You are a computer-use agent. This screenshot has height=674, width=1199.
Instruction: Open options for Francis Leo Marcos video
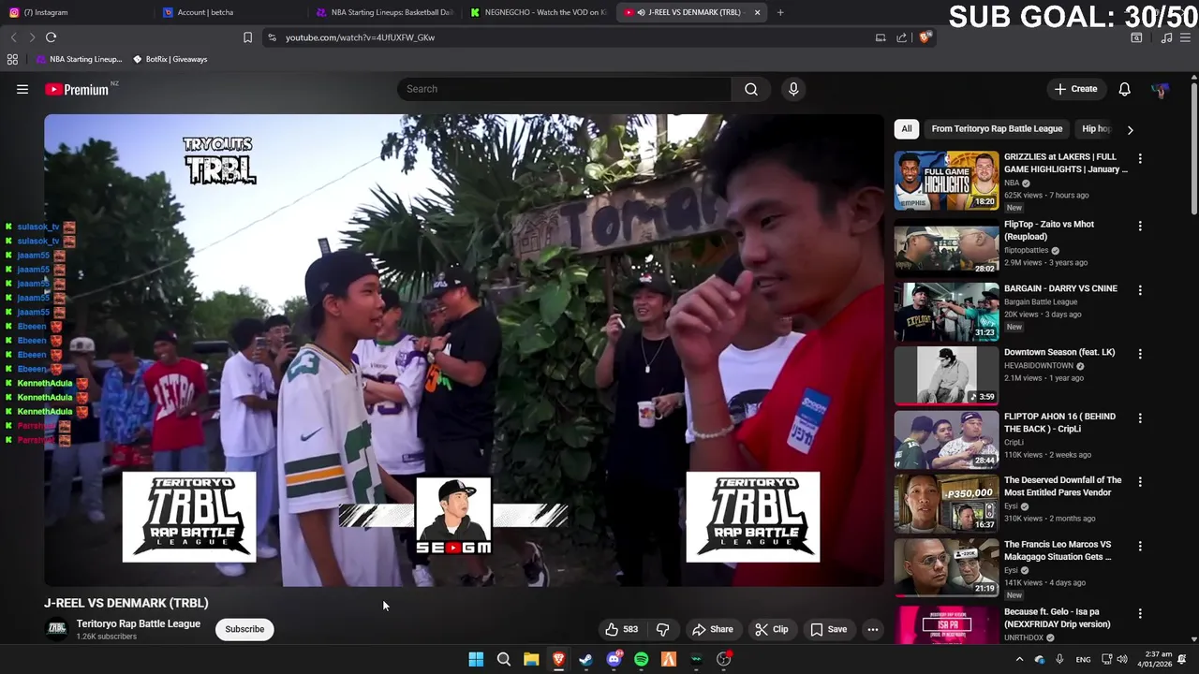pos(1140,546)
